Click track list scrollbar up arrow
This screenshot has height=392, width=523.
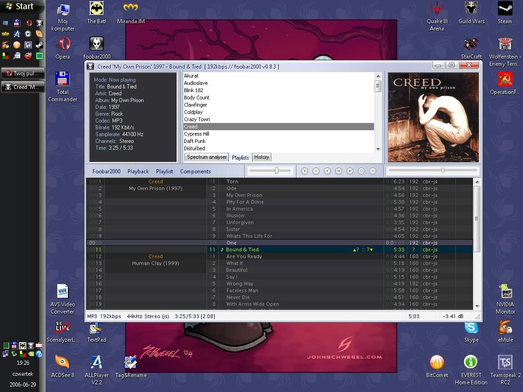tap(477, 182)
